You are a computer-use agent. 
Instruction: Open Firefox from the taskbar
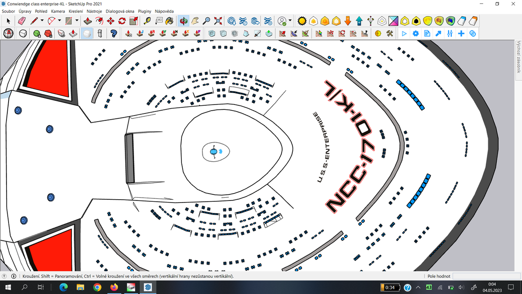[114, 287]
